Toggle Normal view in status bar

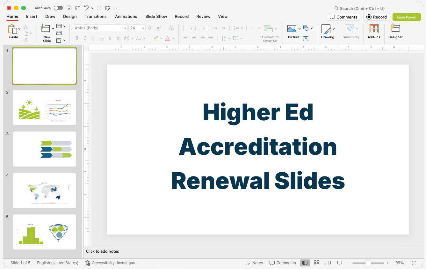(x=305, y=263)
